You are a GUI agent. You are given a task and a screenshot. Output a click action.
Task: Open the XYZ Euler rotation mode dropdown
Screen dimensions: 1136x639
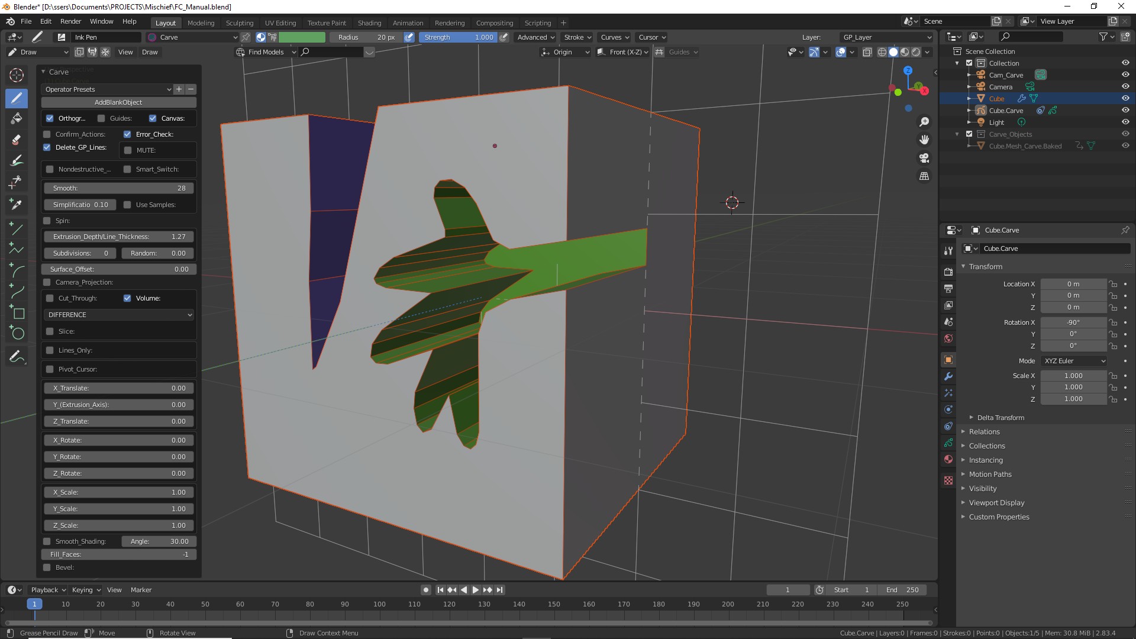[1074, 361]
